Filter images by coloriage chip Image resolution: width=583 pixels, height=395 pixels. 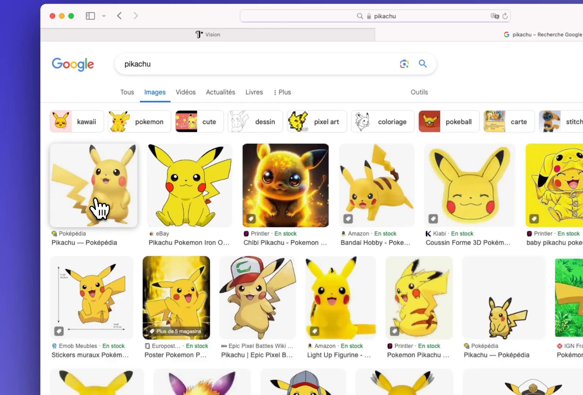383,121
